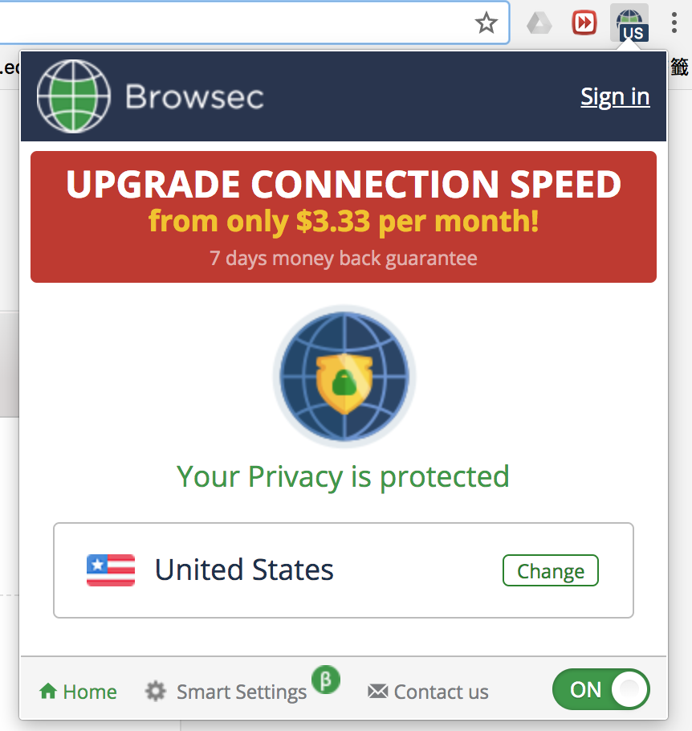Click into the browser address bar
The image size is (692, 731).
coord(233,22)
